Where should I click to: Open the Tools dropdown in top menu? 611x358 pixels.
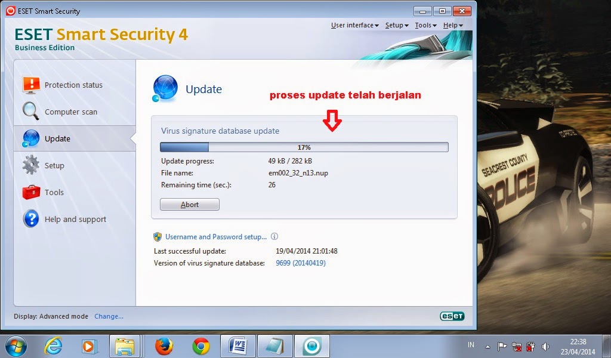[425, 25]
